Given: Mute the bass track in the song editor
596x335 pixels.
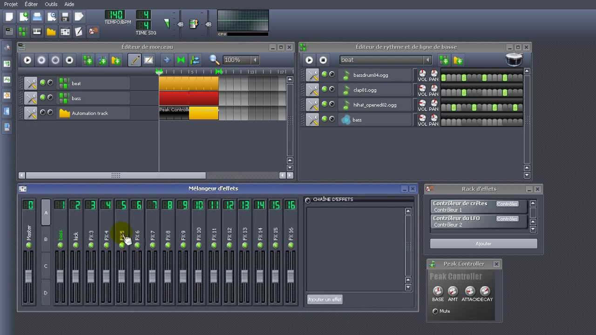Looking at the screenshot, I should click(43, 98).
